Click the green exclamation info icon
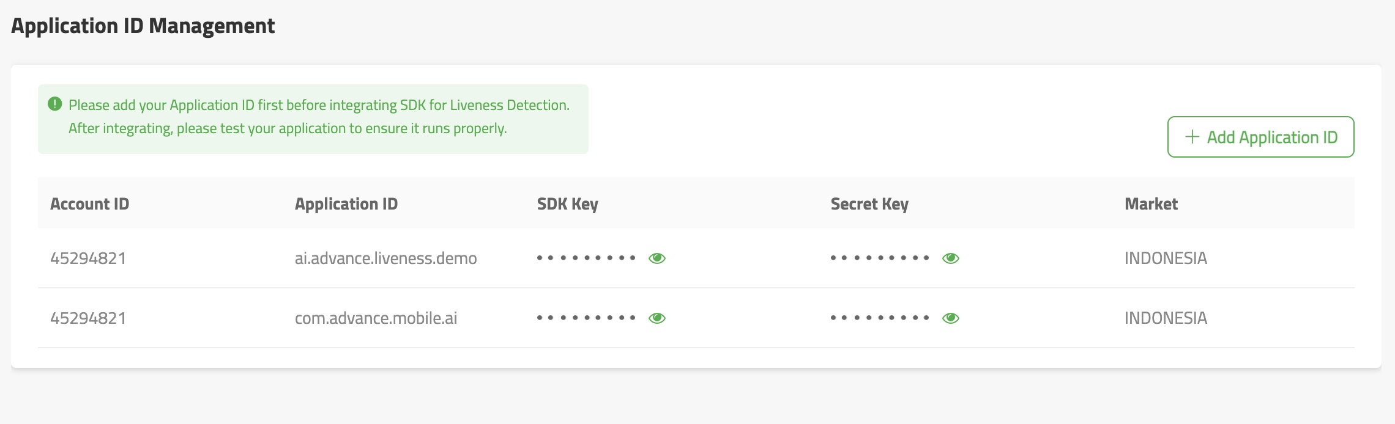The height and width of the screenshot is (424, 1395). pos(55,104)
